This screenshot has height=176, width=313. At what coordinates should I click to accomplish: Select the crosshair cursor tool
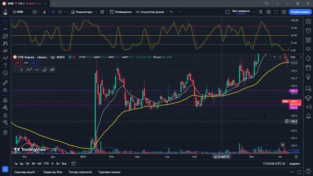coord(5,22)
